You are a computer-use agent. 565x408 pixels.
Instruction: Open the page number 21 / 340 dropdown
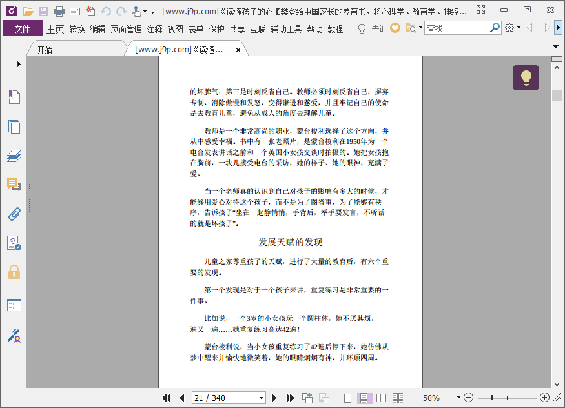pyautogui.click(x=262, y=398)
